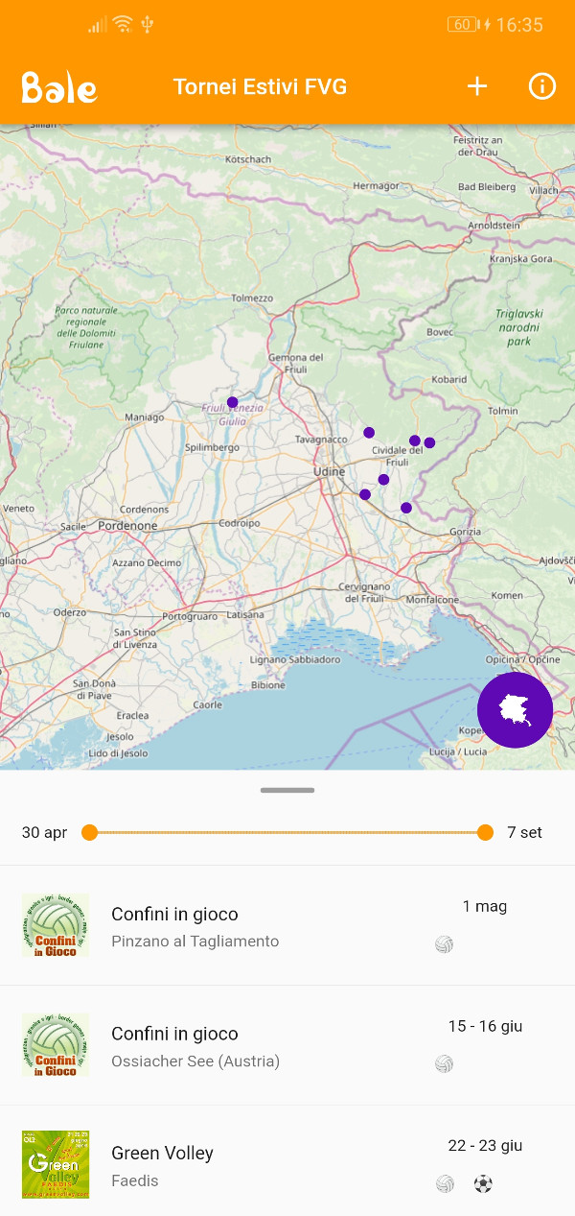The image size is (575, 1216).
Task: Select map marker east of Tavagnacco
Action: (x=369, y=433)
